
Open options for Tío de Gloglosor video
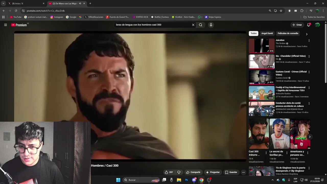[x=309, y=168]
